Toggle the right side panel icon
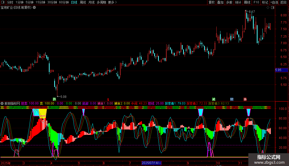289x166 pixels. pos(273,8)
